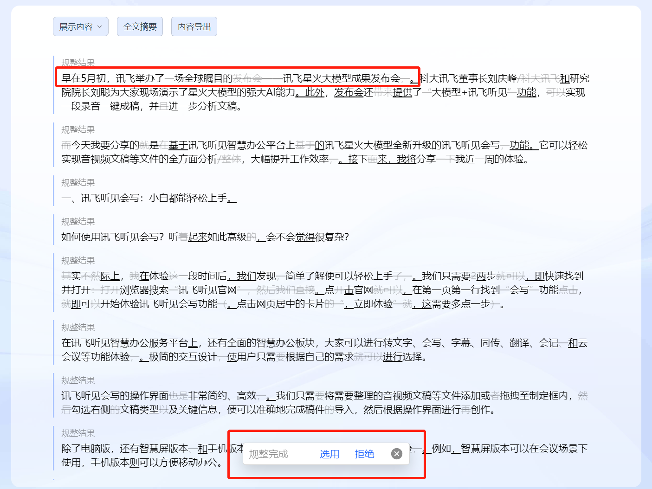Click the underlined word 此外 in the first paragraph
This screenshot has height=489, width=652.
[315, 92]
